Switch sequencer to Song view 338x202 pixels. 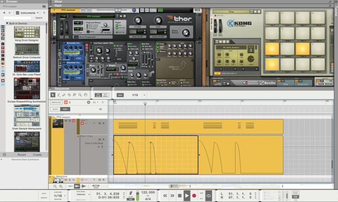tap(65, 109)
